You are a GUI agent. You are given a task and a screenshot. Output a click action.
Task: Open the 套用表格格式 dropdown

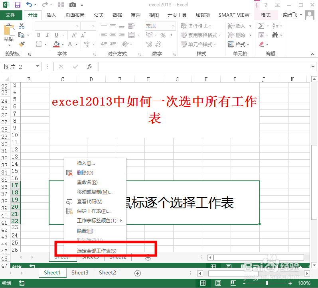point(201,35)
